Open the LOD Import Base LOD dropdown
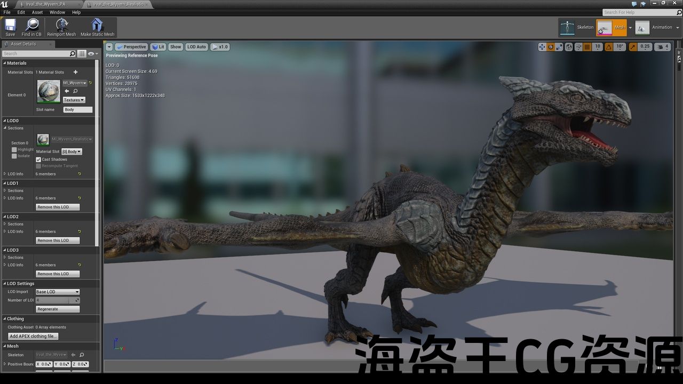 pyautogui.click(x=57, y=292)
